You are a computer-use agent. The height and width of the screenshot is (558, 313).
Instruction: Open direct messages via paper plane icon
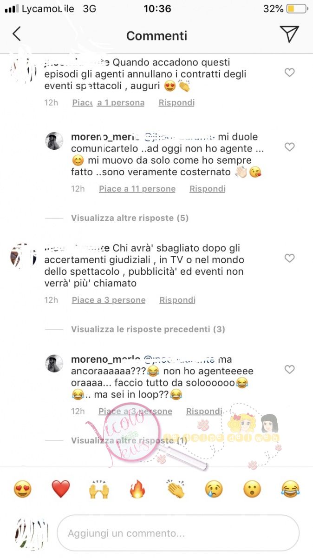pos(289,34)
